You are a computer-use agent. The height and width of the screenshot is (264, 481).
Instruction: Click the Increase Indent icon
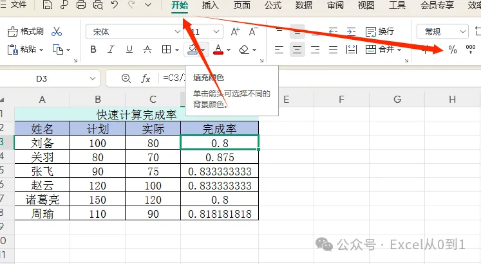click(351, 31)
